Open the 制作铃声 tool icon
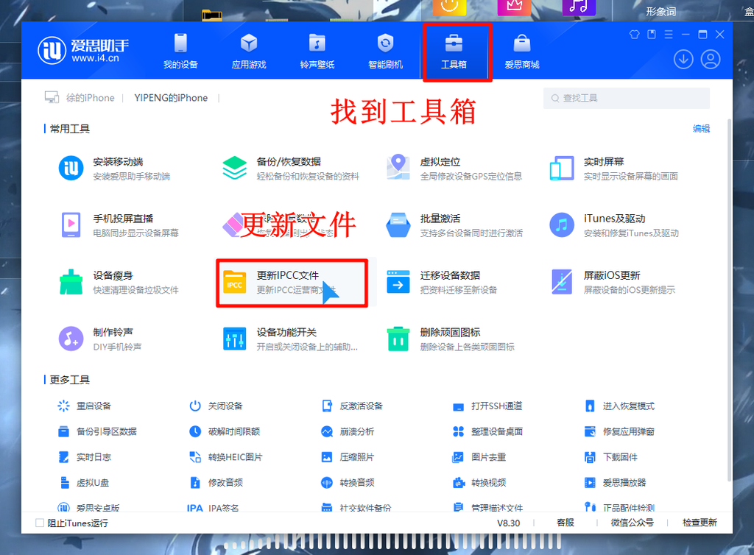This screenshot has height=555, width=754. click(71, 339)
